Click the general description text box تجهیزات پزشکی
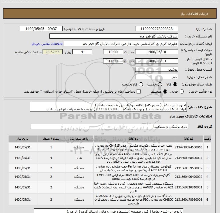The width and height of the screenshot is (220, 213). coord(108,107)
